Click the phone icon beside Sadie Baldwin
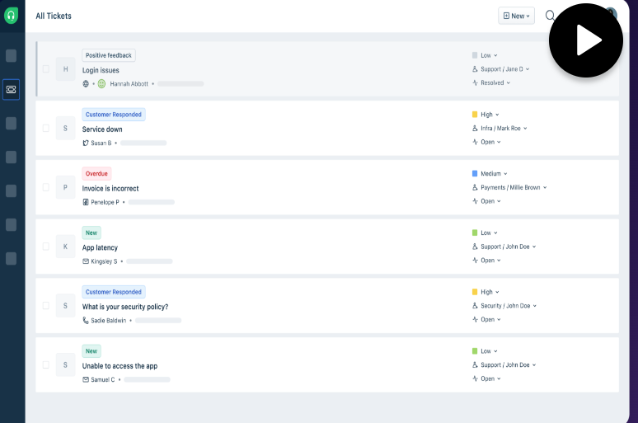The width and height of the screenshot is (638, 423). pyautogui.click(x=86, y=321)
